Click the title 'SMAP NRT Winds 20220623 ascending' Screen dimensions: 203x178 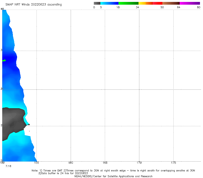point(33,4)
